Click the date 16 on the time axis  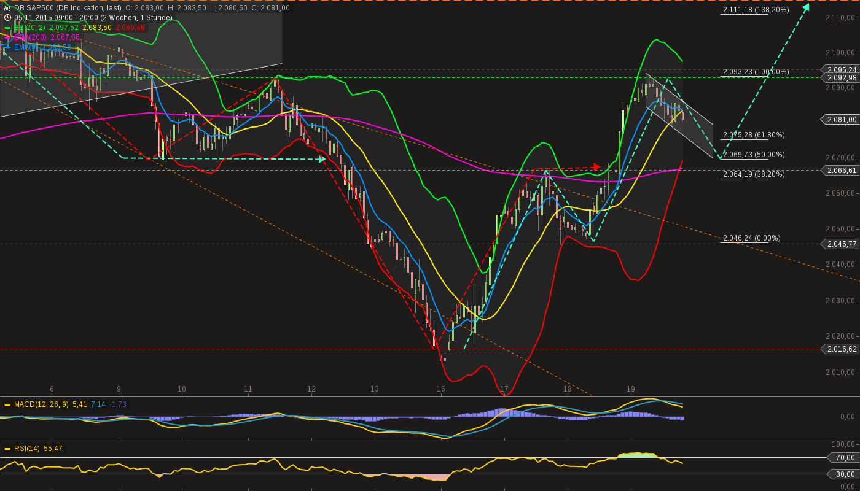pyautogui.click(x=440, y=389)
